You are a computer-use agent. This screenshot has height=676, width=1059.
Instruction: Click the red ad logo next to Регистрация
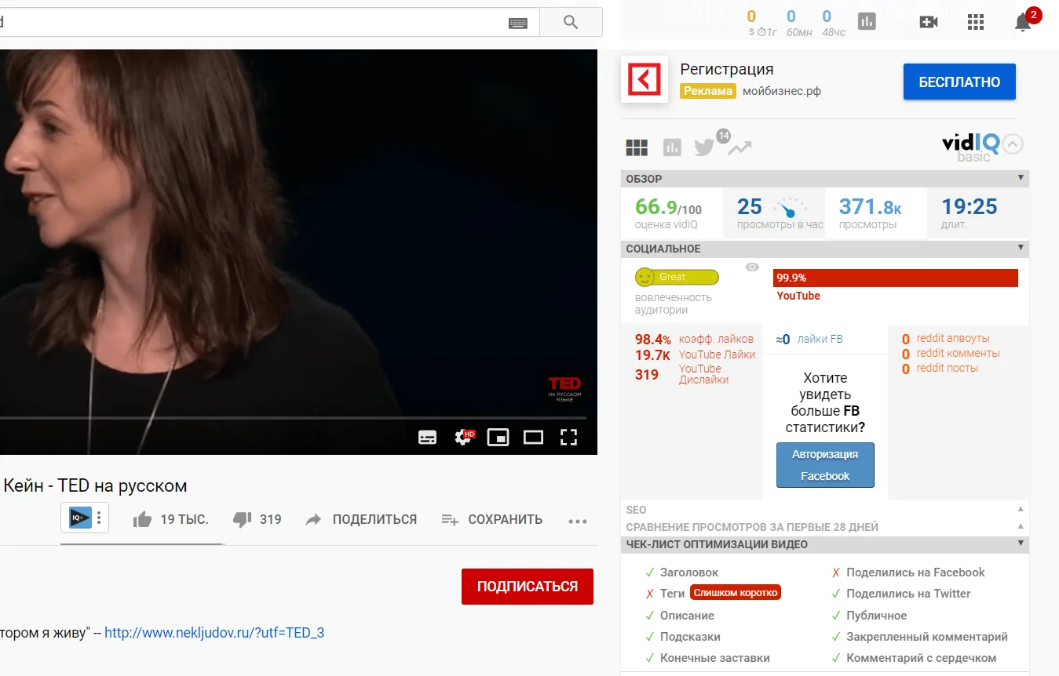pos(645,79)
